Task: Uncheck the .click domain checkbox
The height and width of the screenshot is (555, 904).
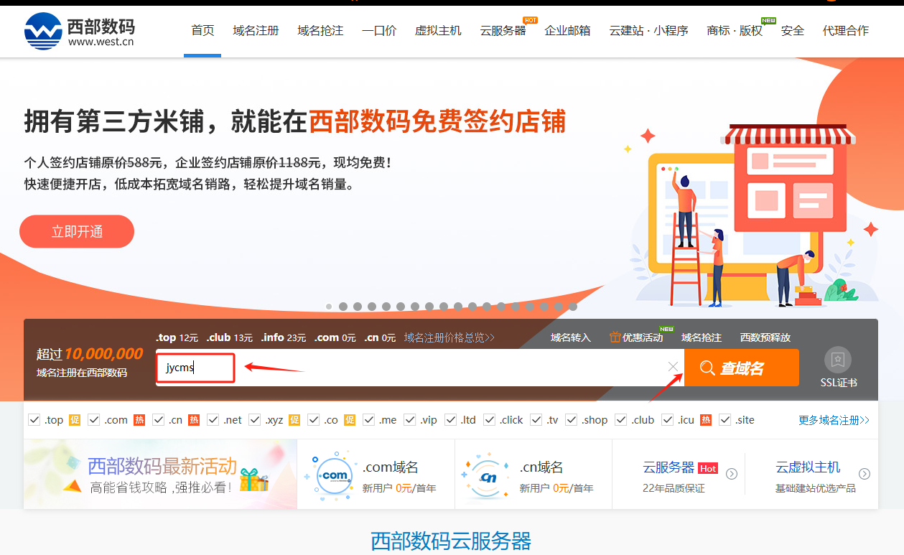Action: [x=490, y=420]
